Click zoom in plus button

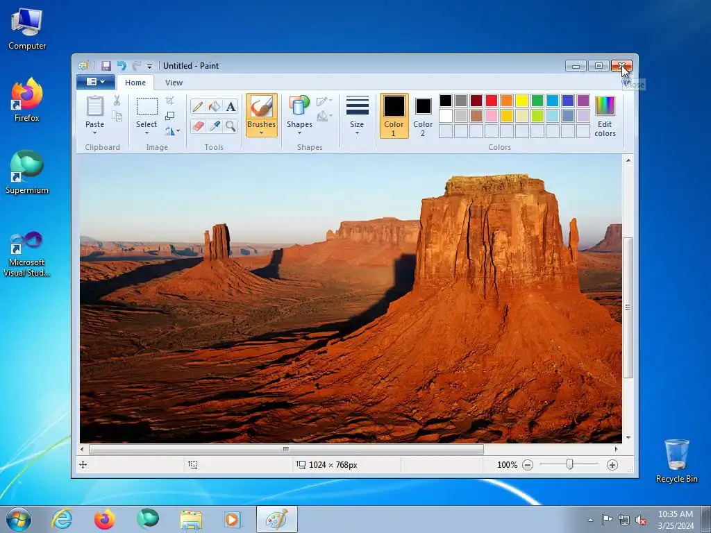coord(612,465)
